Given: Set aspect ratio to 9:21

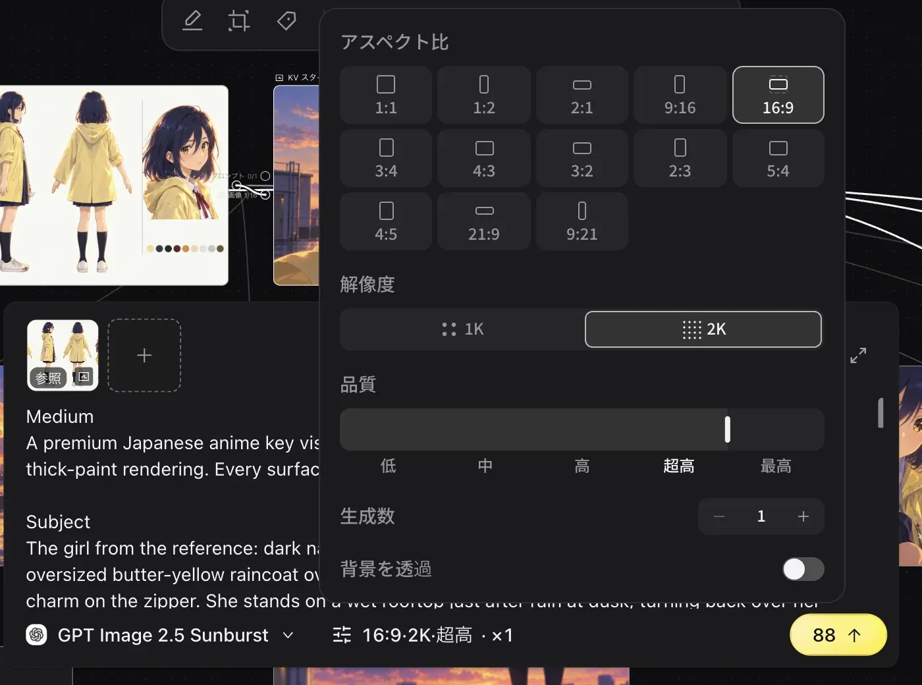Looking at the screenshot, I should tap(582, 221).
